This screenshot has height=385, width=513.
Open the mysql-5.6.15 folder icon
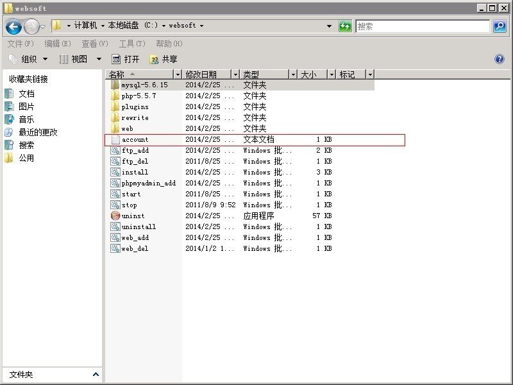point(115,85)
